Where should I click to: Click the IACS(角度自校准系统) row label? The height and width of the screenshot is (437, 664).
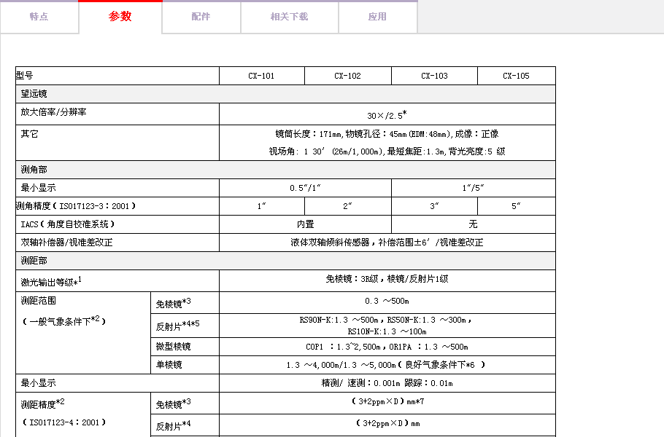tap(68, 224)
